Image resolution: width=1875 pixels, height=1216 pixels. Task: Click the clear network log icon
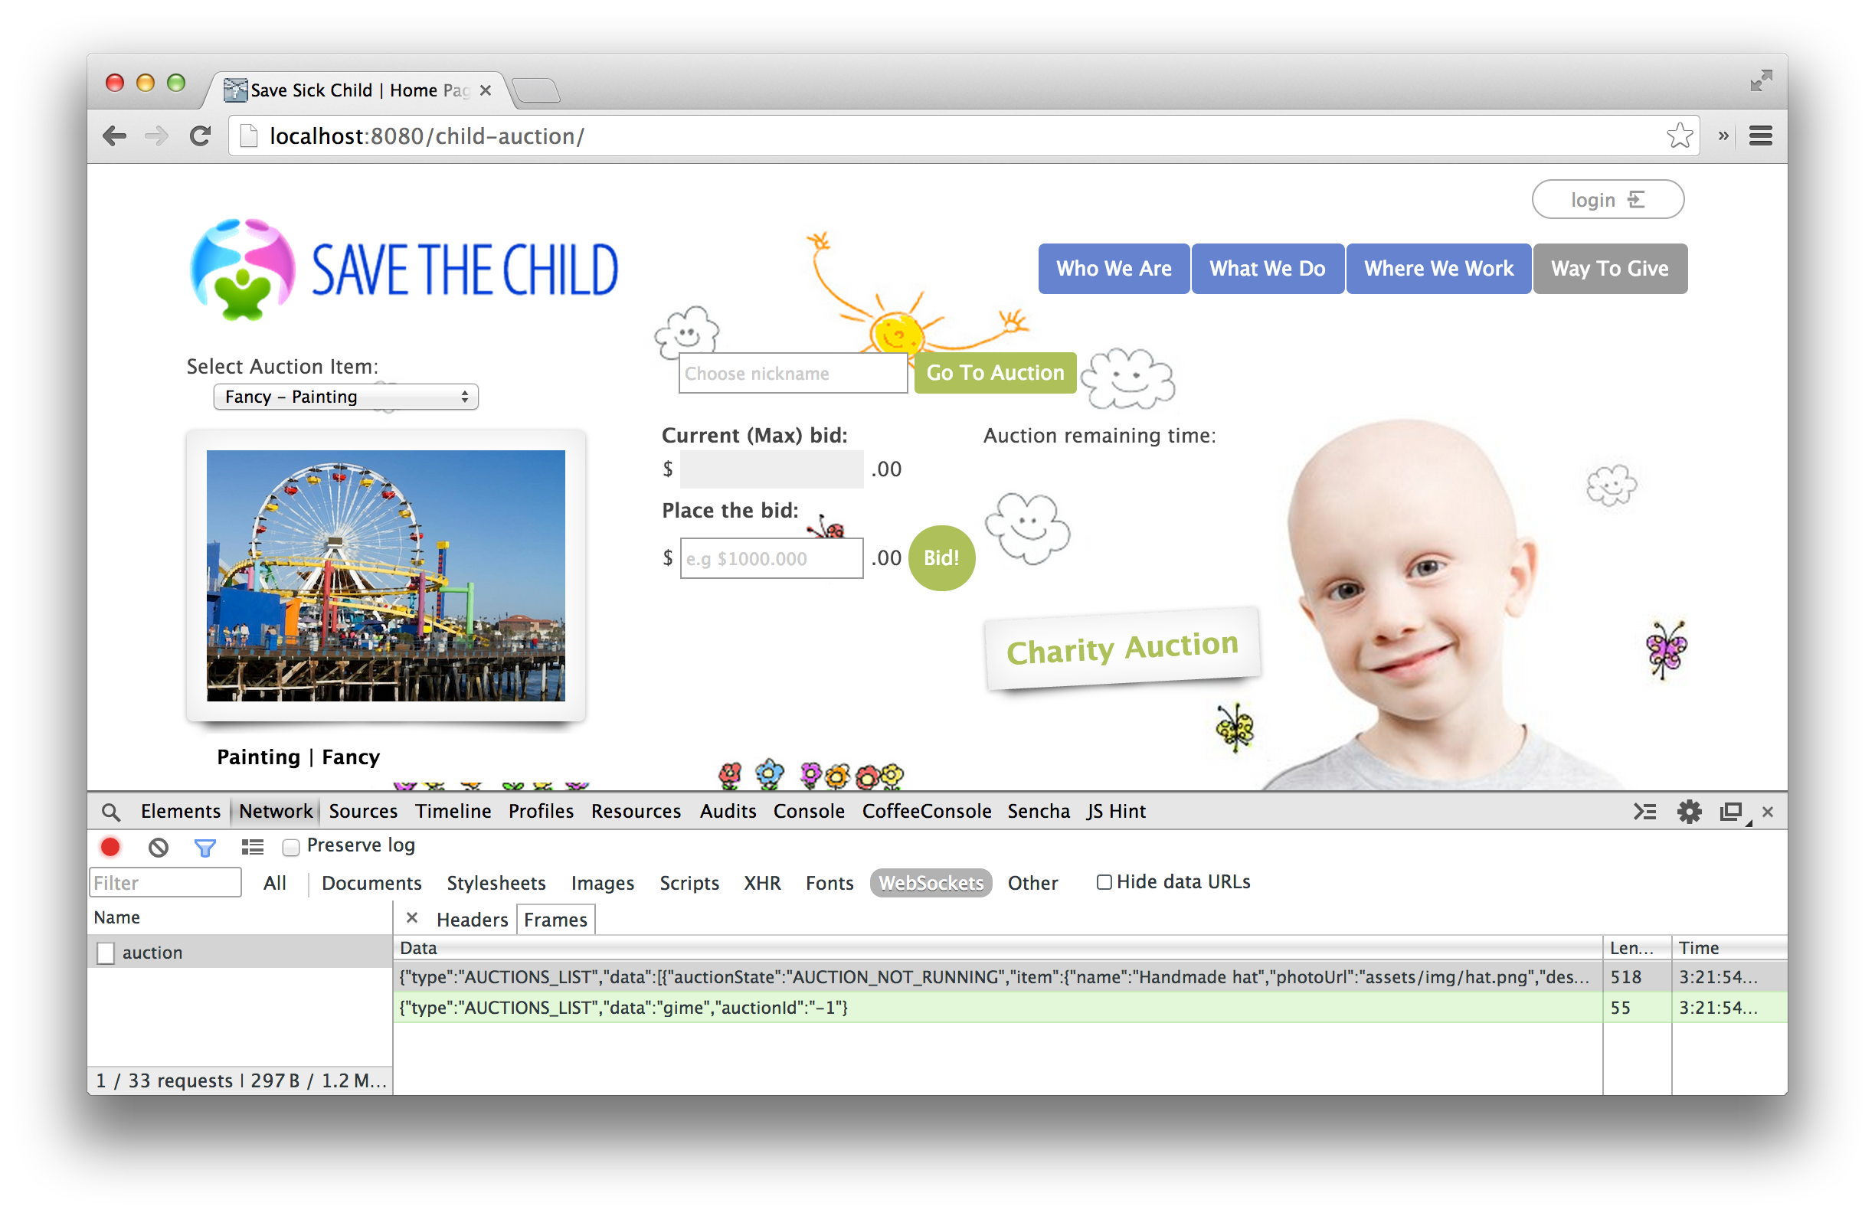click(x=159, y=848)
